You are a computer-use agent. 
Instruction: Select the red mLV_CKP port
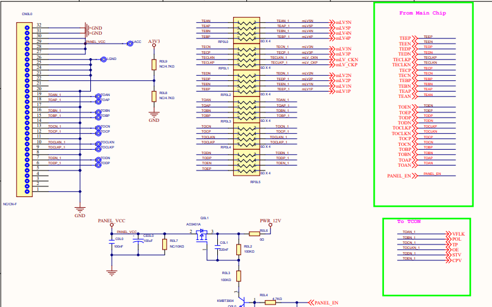pos(344,65)
